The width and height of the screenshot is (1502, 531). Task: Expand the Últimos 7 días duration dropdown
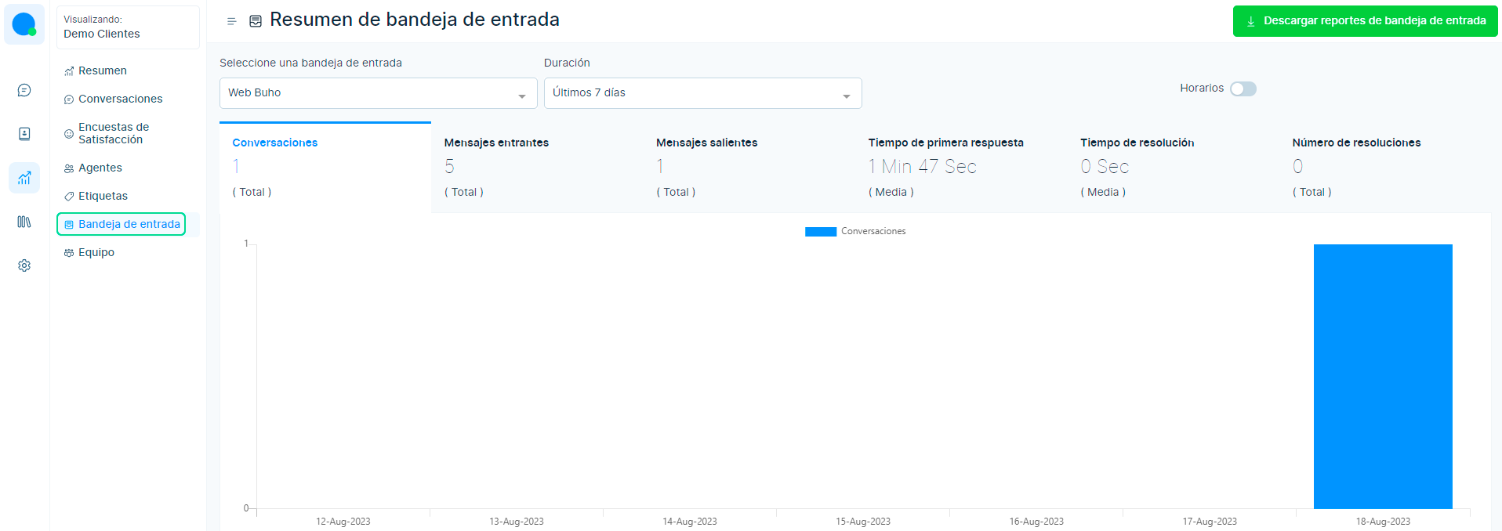[702, 93]
